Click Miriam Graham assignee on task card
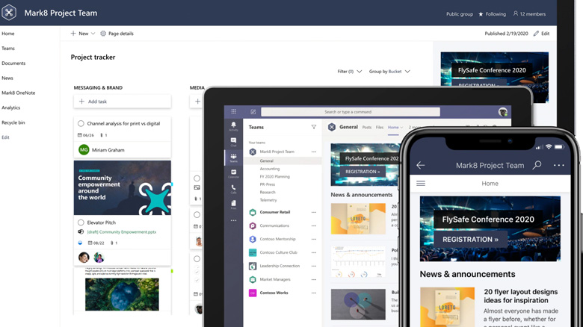The image size is (583, 327). click(102, 150)
